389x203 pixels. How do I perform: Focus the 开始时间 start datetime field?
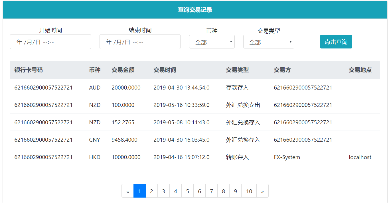[x=50, y=42]
